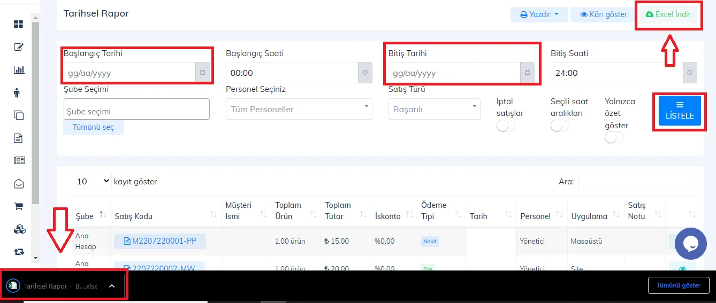Click the blue LİSTELE button
This screenshot has width=716, height=303.
(x=680, y=111)
